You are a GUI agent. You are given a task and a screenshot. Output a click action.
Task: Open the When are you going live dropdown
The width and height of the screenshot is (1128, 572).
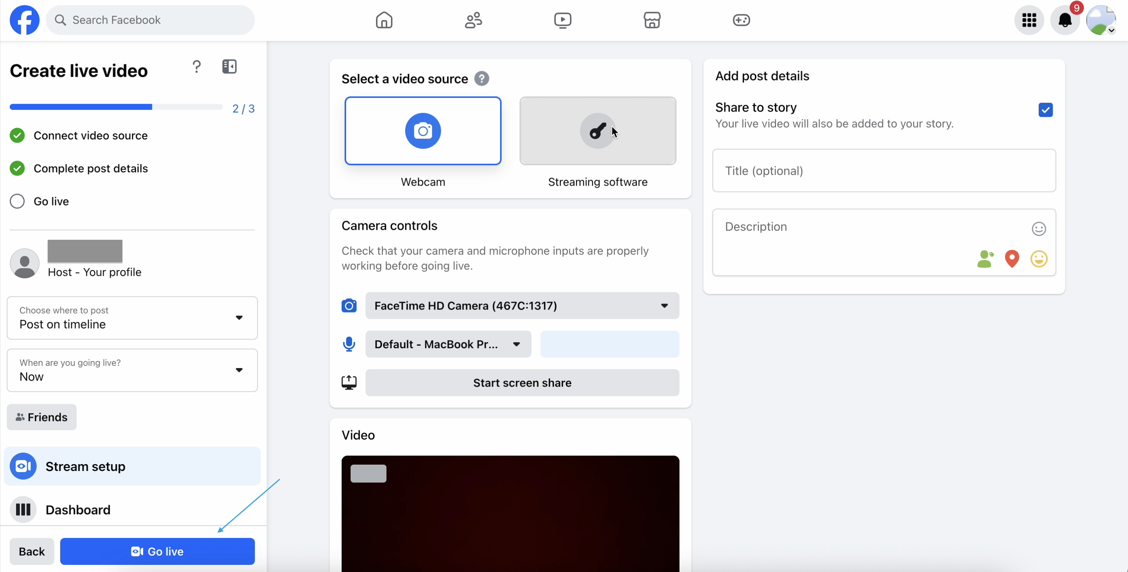pyautogui.click(x=132, y=370)
